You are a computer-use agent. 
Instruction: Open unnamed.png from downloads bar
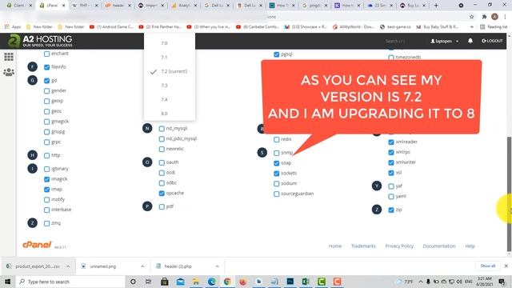tap(103, 266)
